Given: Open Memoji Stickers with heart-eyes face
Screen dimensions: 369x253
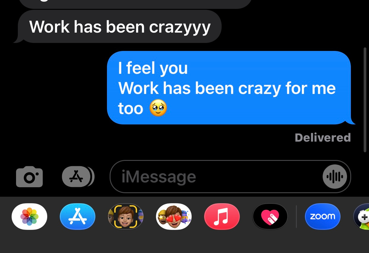Looking at the screenshot, I should click(174, 217).
